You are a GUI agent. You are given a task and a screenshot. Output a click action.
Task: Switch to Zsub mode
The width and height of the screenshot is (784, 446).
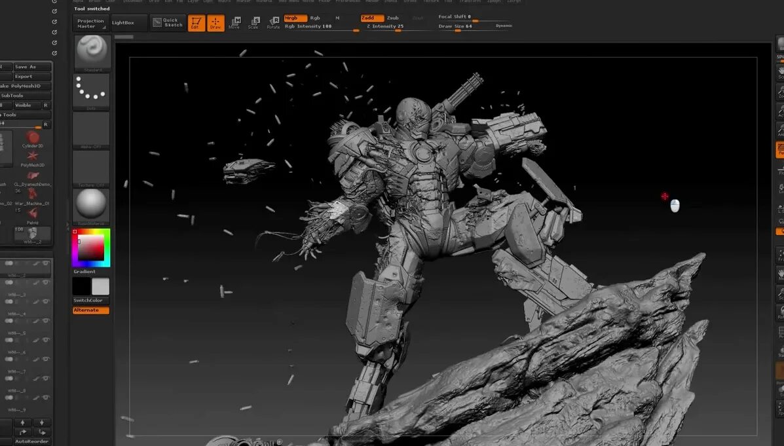coord(393,18)
